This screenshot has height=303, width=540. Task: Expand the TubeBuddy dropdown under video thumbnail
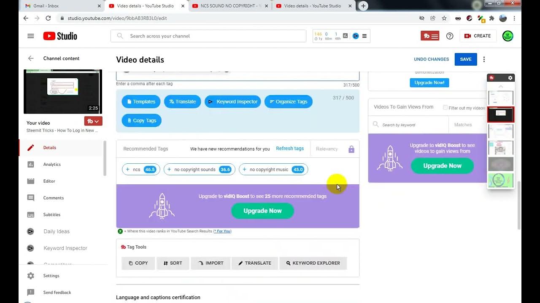[93, 121]
